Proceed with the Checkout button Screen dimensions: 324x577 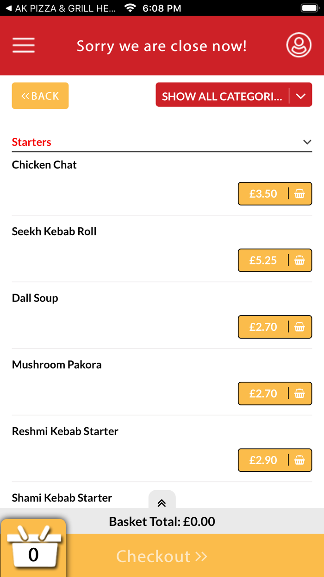point(162,556)
